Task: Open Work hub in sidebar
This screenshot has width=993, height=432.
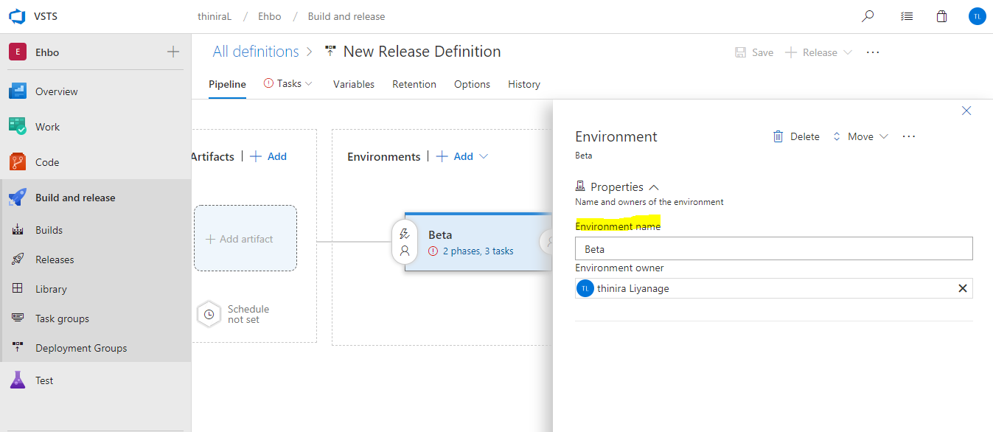Action: (x=47, y=127)
